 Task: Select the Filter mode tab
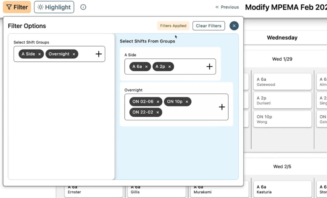17,7
